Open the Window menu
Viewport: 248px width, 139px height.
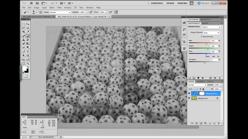(x=90, y=8)
